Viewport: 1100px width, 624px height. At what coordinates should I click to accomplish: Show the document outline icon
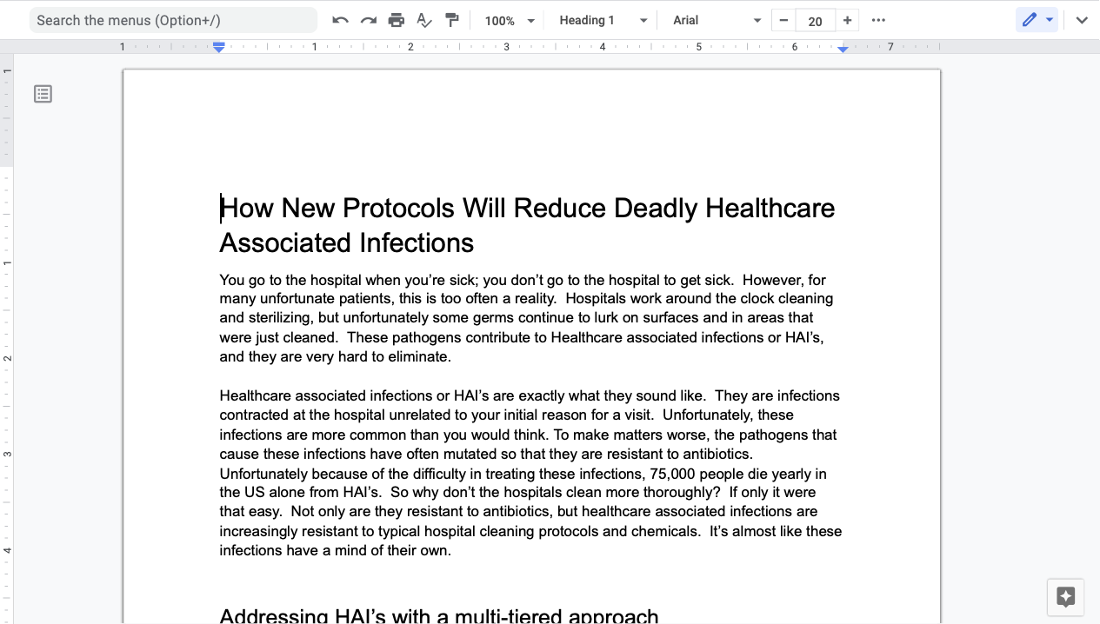(43, 94)
